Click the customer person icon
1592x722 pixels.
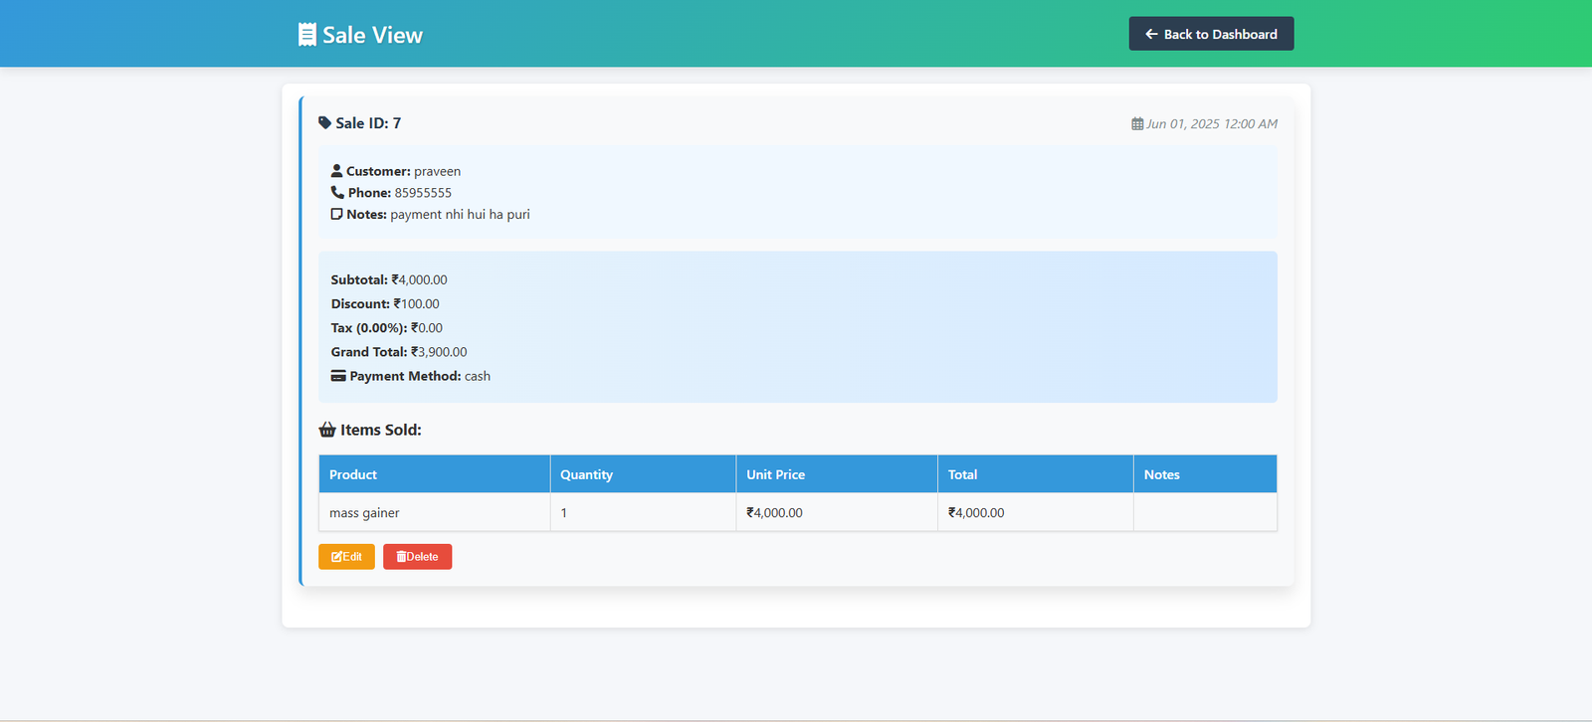[x=336, y=171]
